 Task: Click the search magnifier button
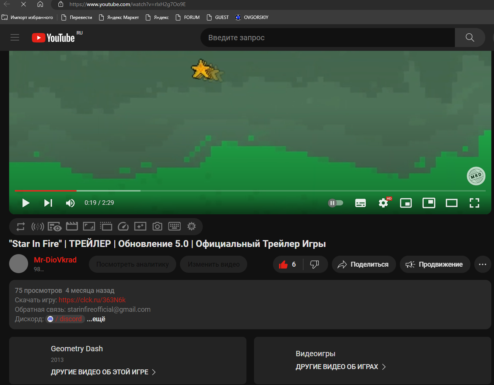[470, 38]
